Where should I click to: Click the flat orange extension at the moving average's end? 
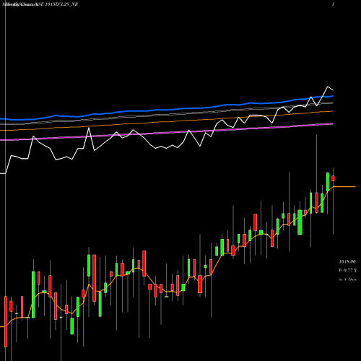[344, 186]
